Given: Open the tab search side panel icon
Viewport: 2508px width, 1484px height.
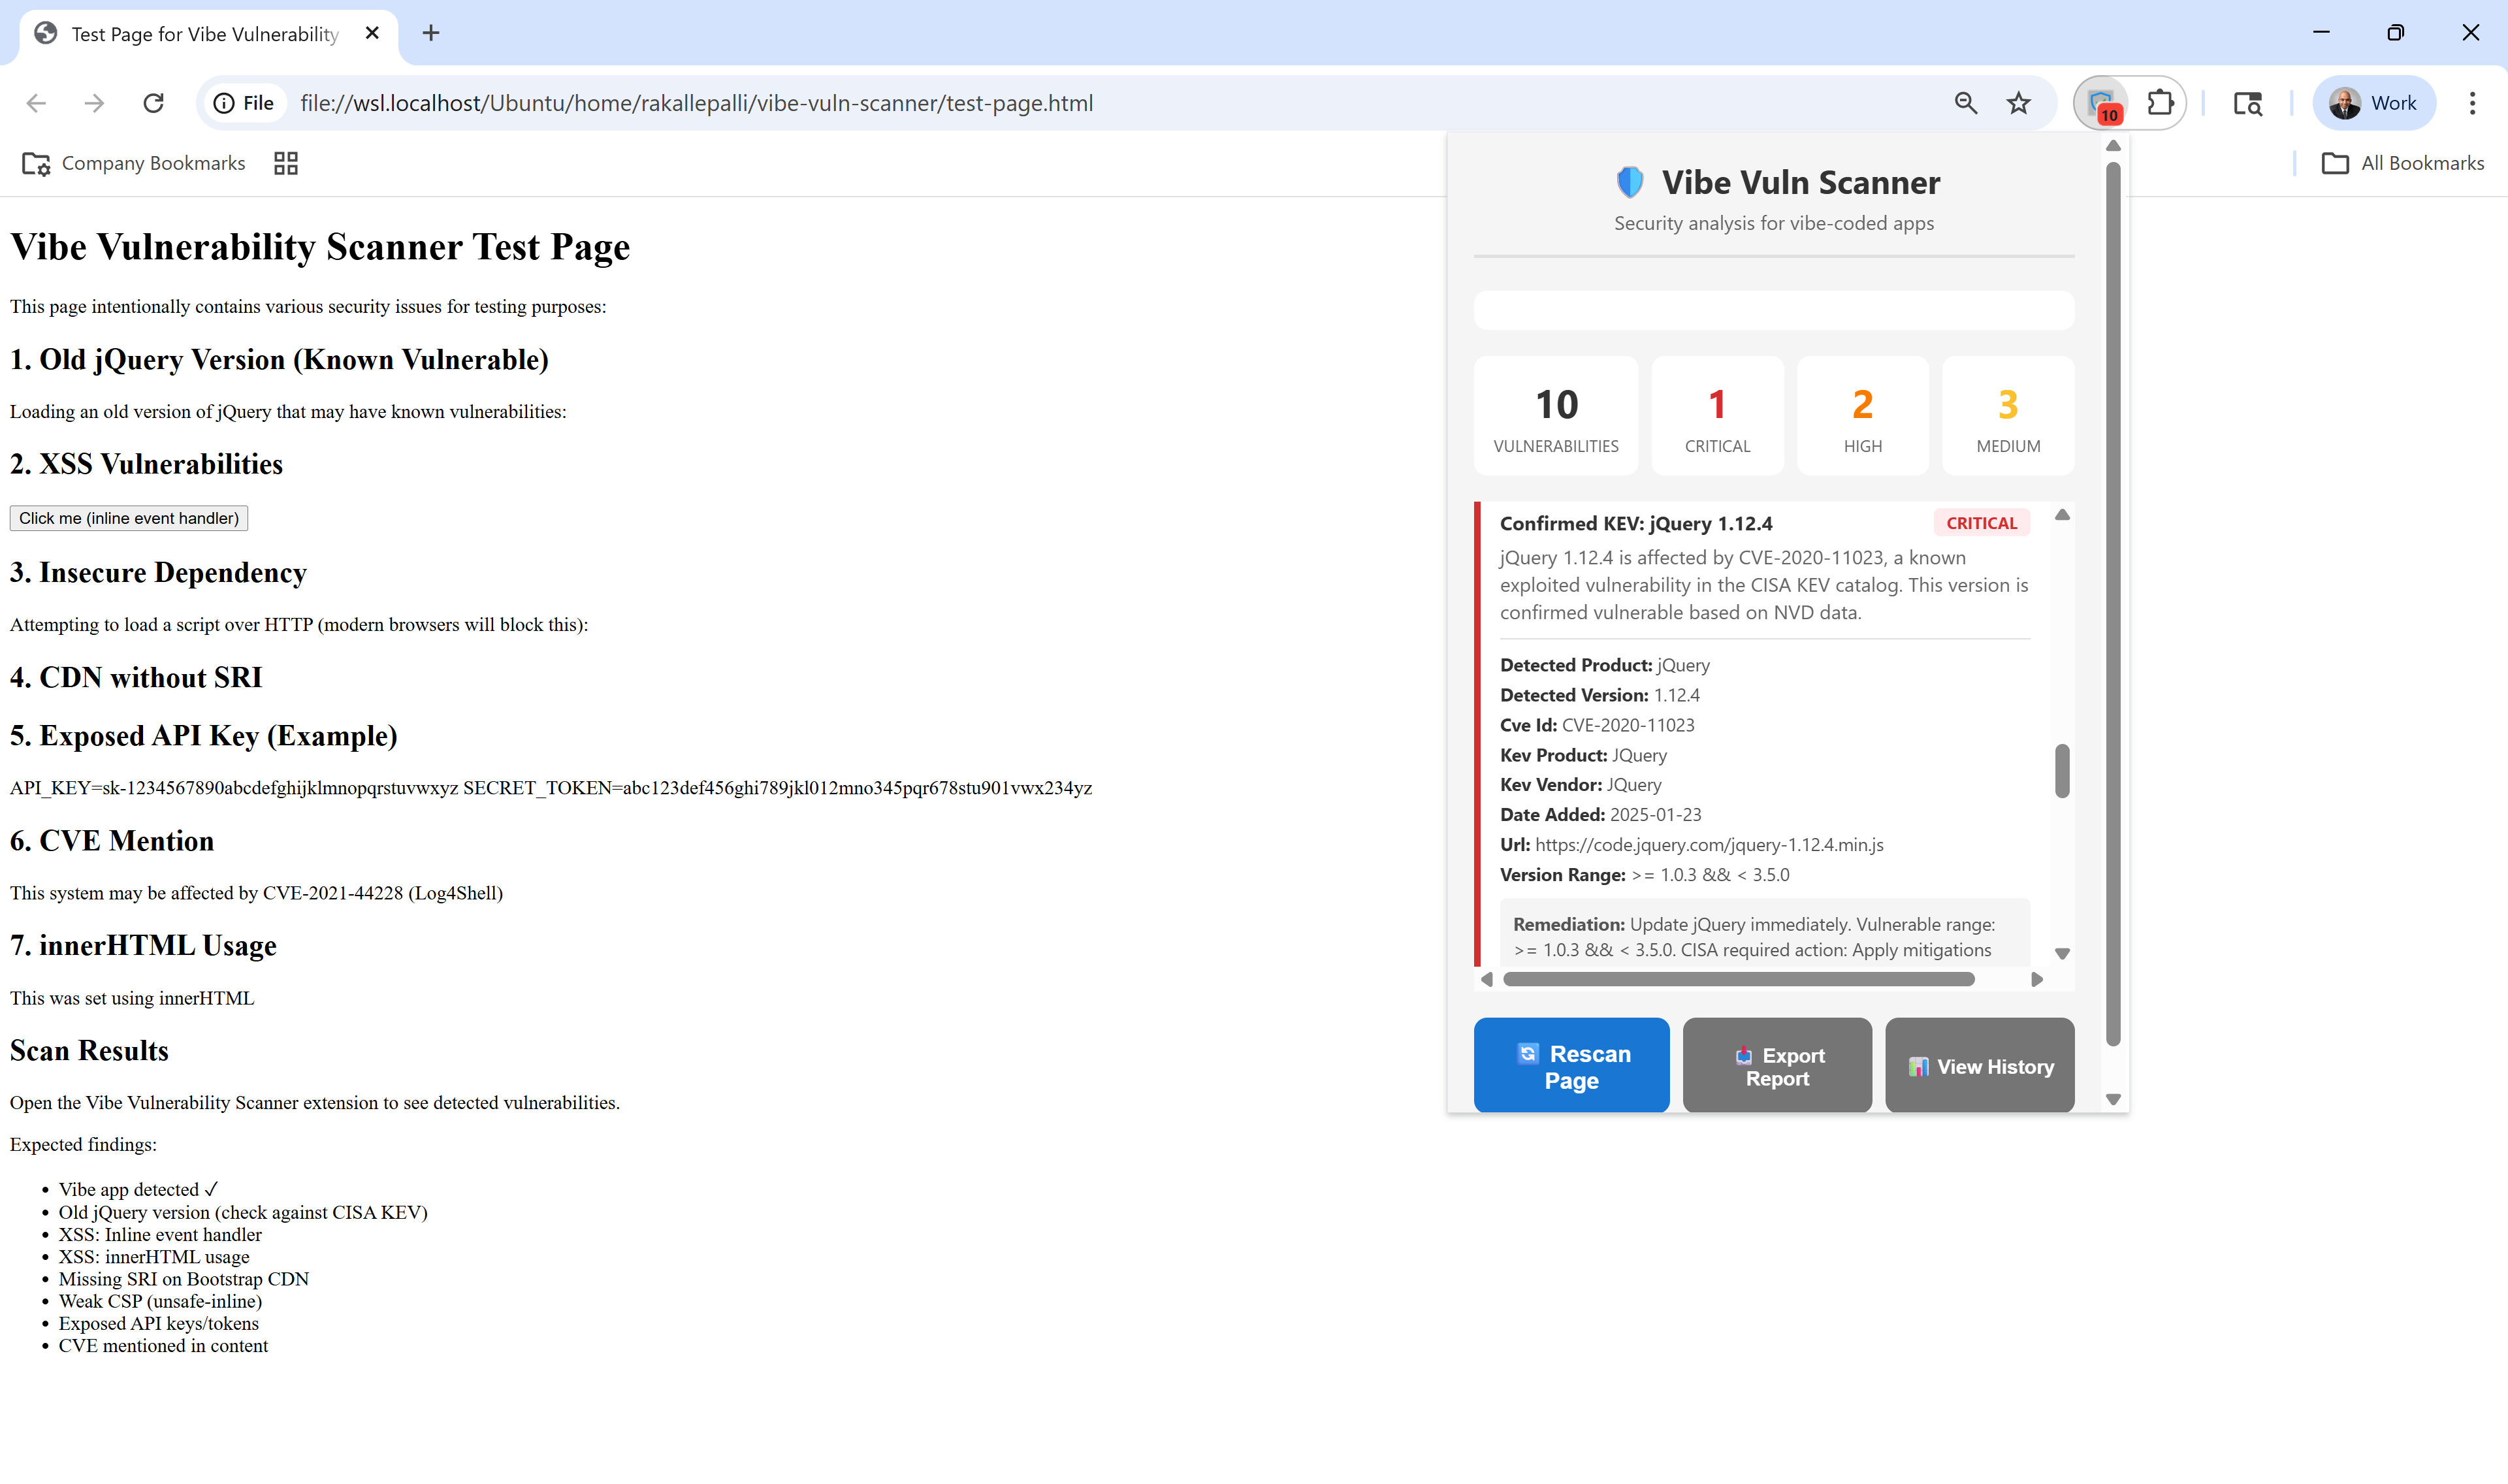Looking at the screenshot, I should coord(2248,103).
